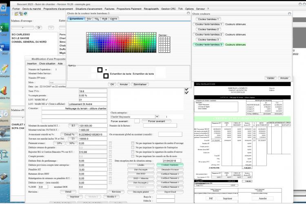Screen dimensions: 306x204
Task: Click Couleur texte bandeau 2 button
Action: 208,34
